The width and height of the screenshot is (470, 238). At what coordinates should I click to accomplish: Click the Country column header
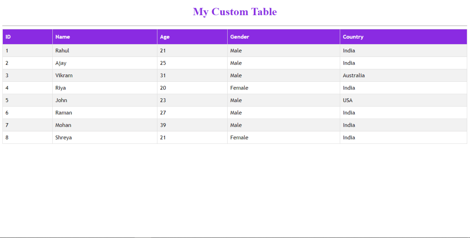(x=403, y=37)
